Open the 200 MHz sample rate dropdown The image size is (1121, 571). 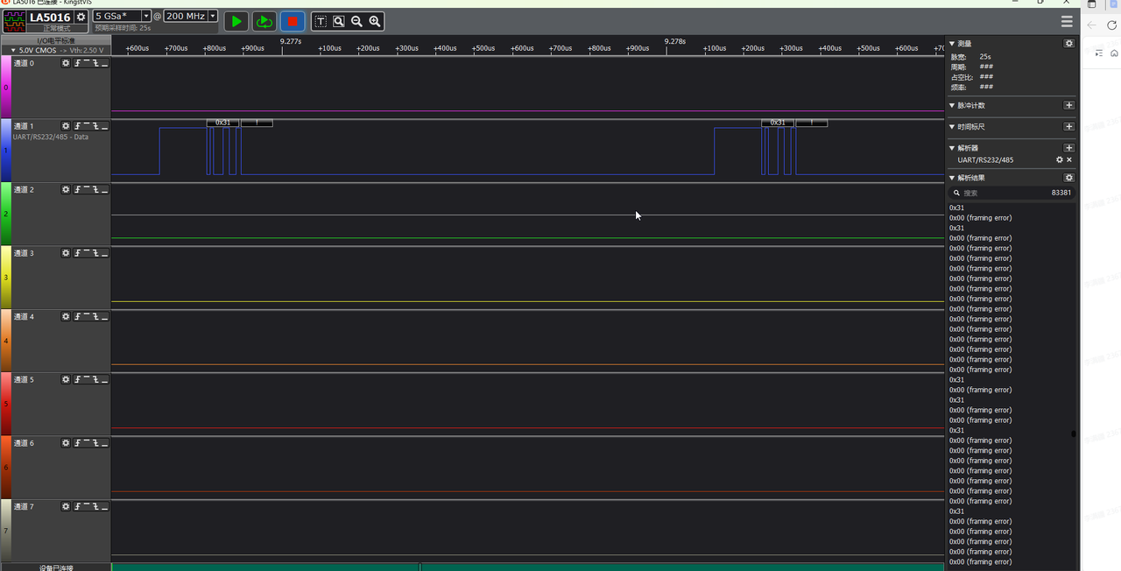[x=213, y=17]
